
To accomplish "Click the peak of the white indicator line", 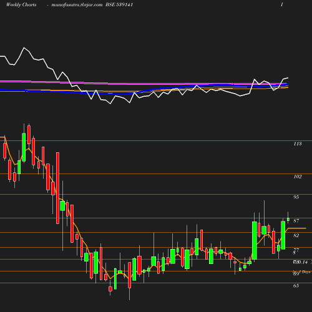I will pos(24,48).
